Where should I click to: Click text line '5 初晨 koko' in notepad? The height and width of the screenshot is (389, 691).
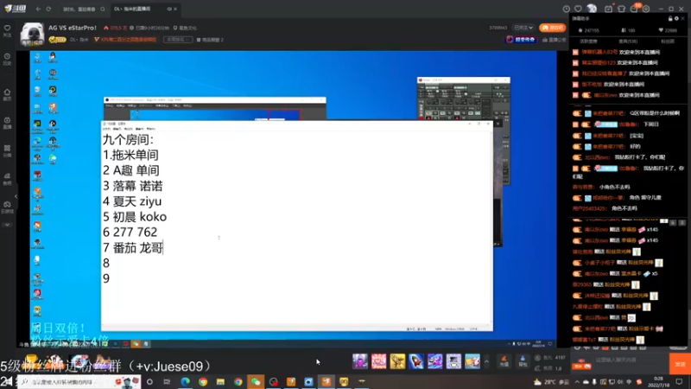pos(135,217)
